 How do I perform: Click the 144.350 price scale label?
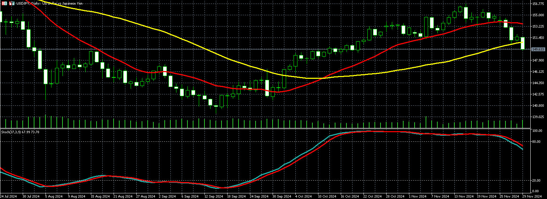(538, 83)
